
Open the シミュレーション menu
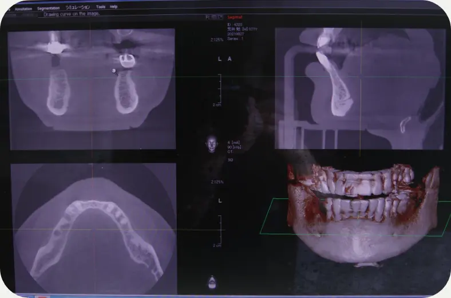coord(78,7)
